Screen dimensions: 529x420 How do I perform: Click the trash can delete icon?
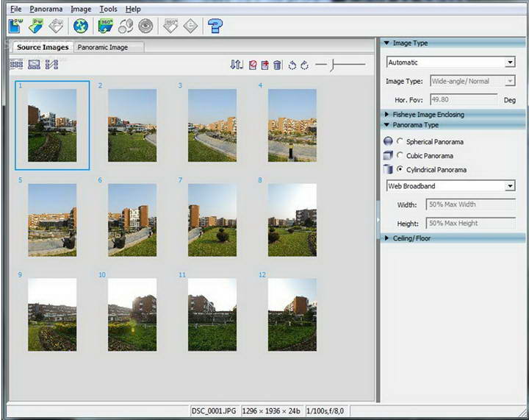pyautogui.click(x=277, y=65)
